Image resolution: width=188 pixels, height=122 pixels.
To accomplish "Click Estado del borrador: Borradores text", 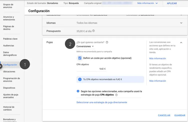I will click(x=42, y=3).
